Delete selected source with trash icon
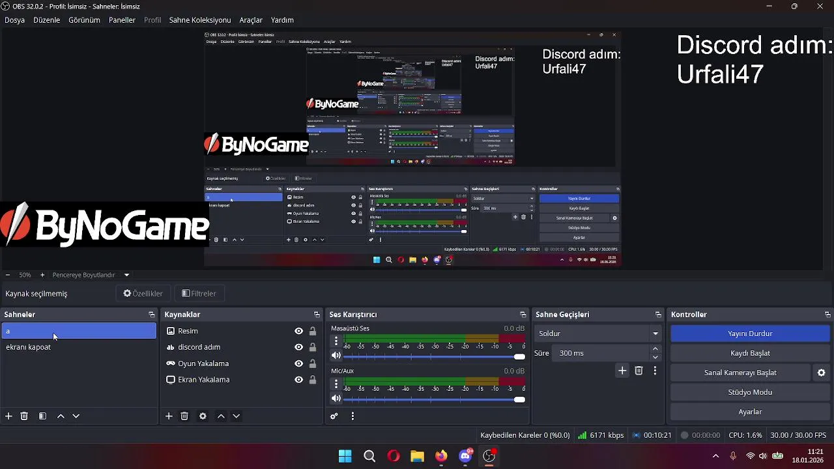Screen dimensions: 834x469 [184, 416]
